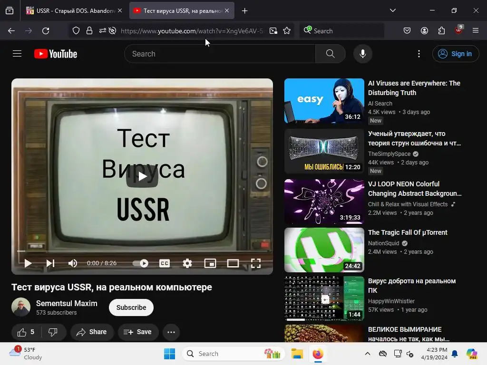
Task: Like the video thumbs up
Action: 26,332
